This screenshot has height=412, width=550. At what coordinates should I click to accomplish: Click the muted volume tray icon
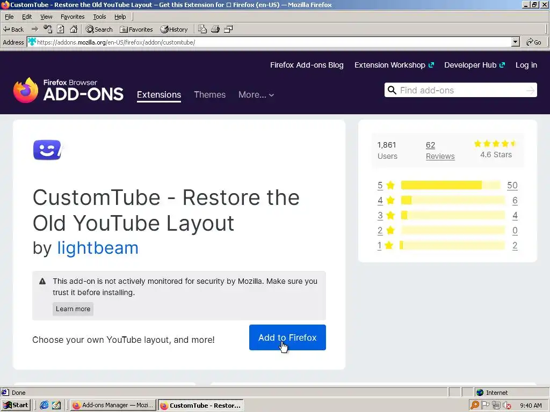(x=507, y=406)
